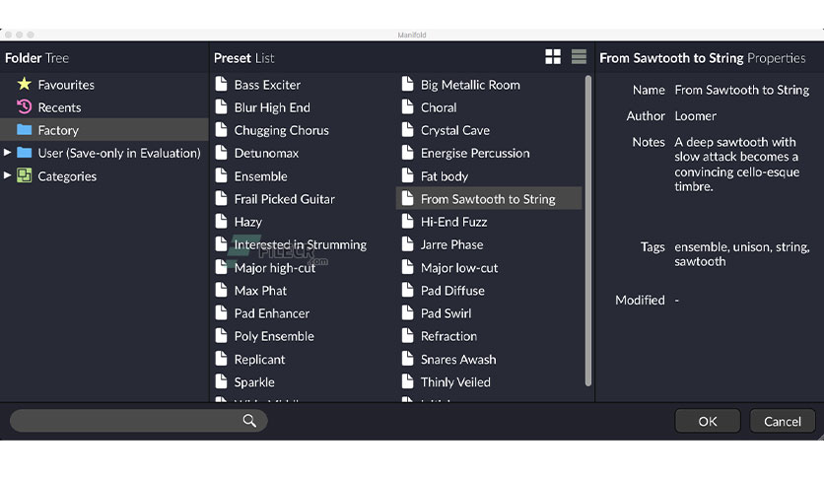
Task: Click the Energise Percussion file icon
Action: (408, 153)
